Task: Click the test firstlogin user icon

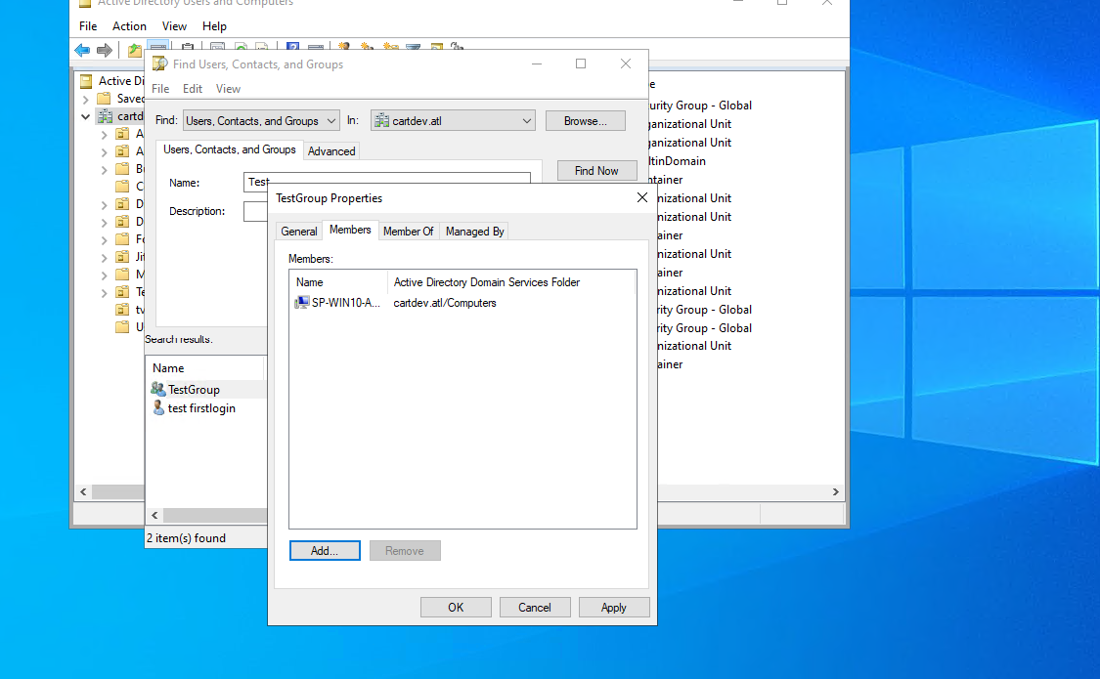Action: click(158, 407)
